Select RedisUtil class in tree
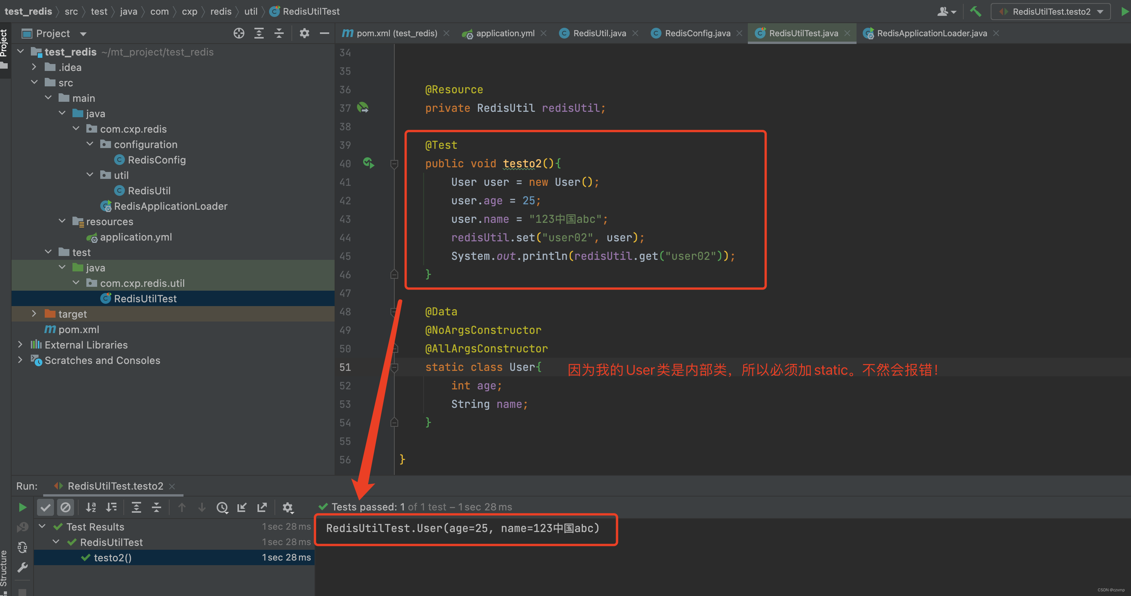The width and height of the screenshot is (1131, 596). 142,190
